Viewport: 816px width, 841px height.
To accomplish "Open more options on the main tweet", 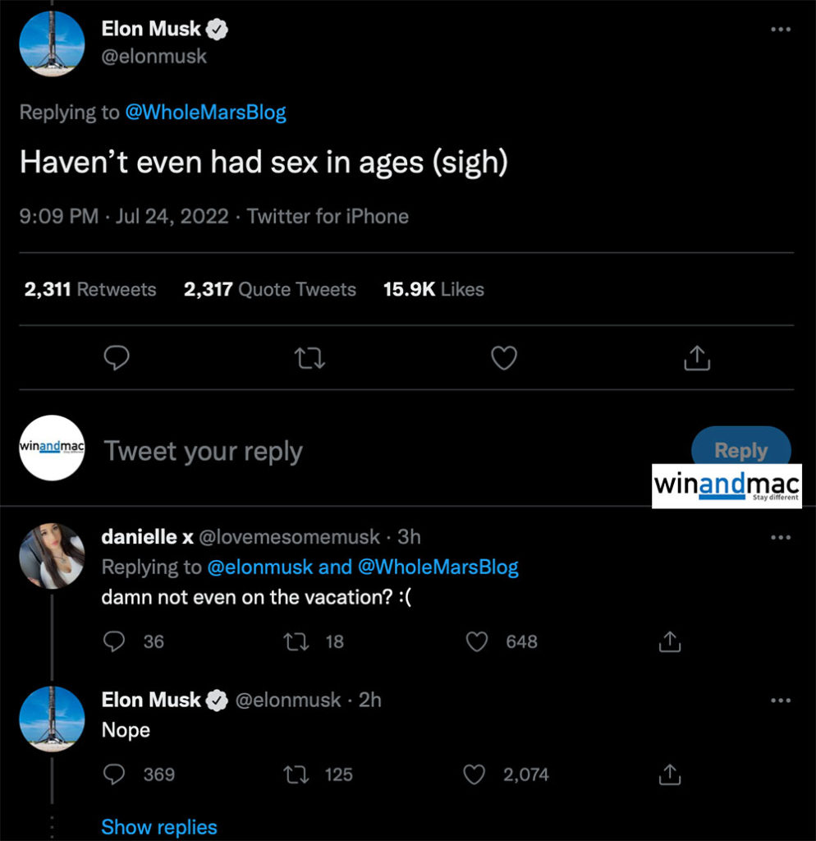I will coord(782,30).
